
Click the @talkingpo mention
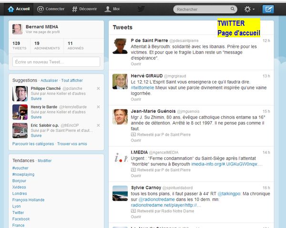coord(229,194)
